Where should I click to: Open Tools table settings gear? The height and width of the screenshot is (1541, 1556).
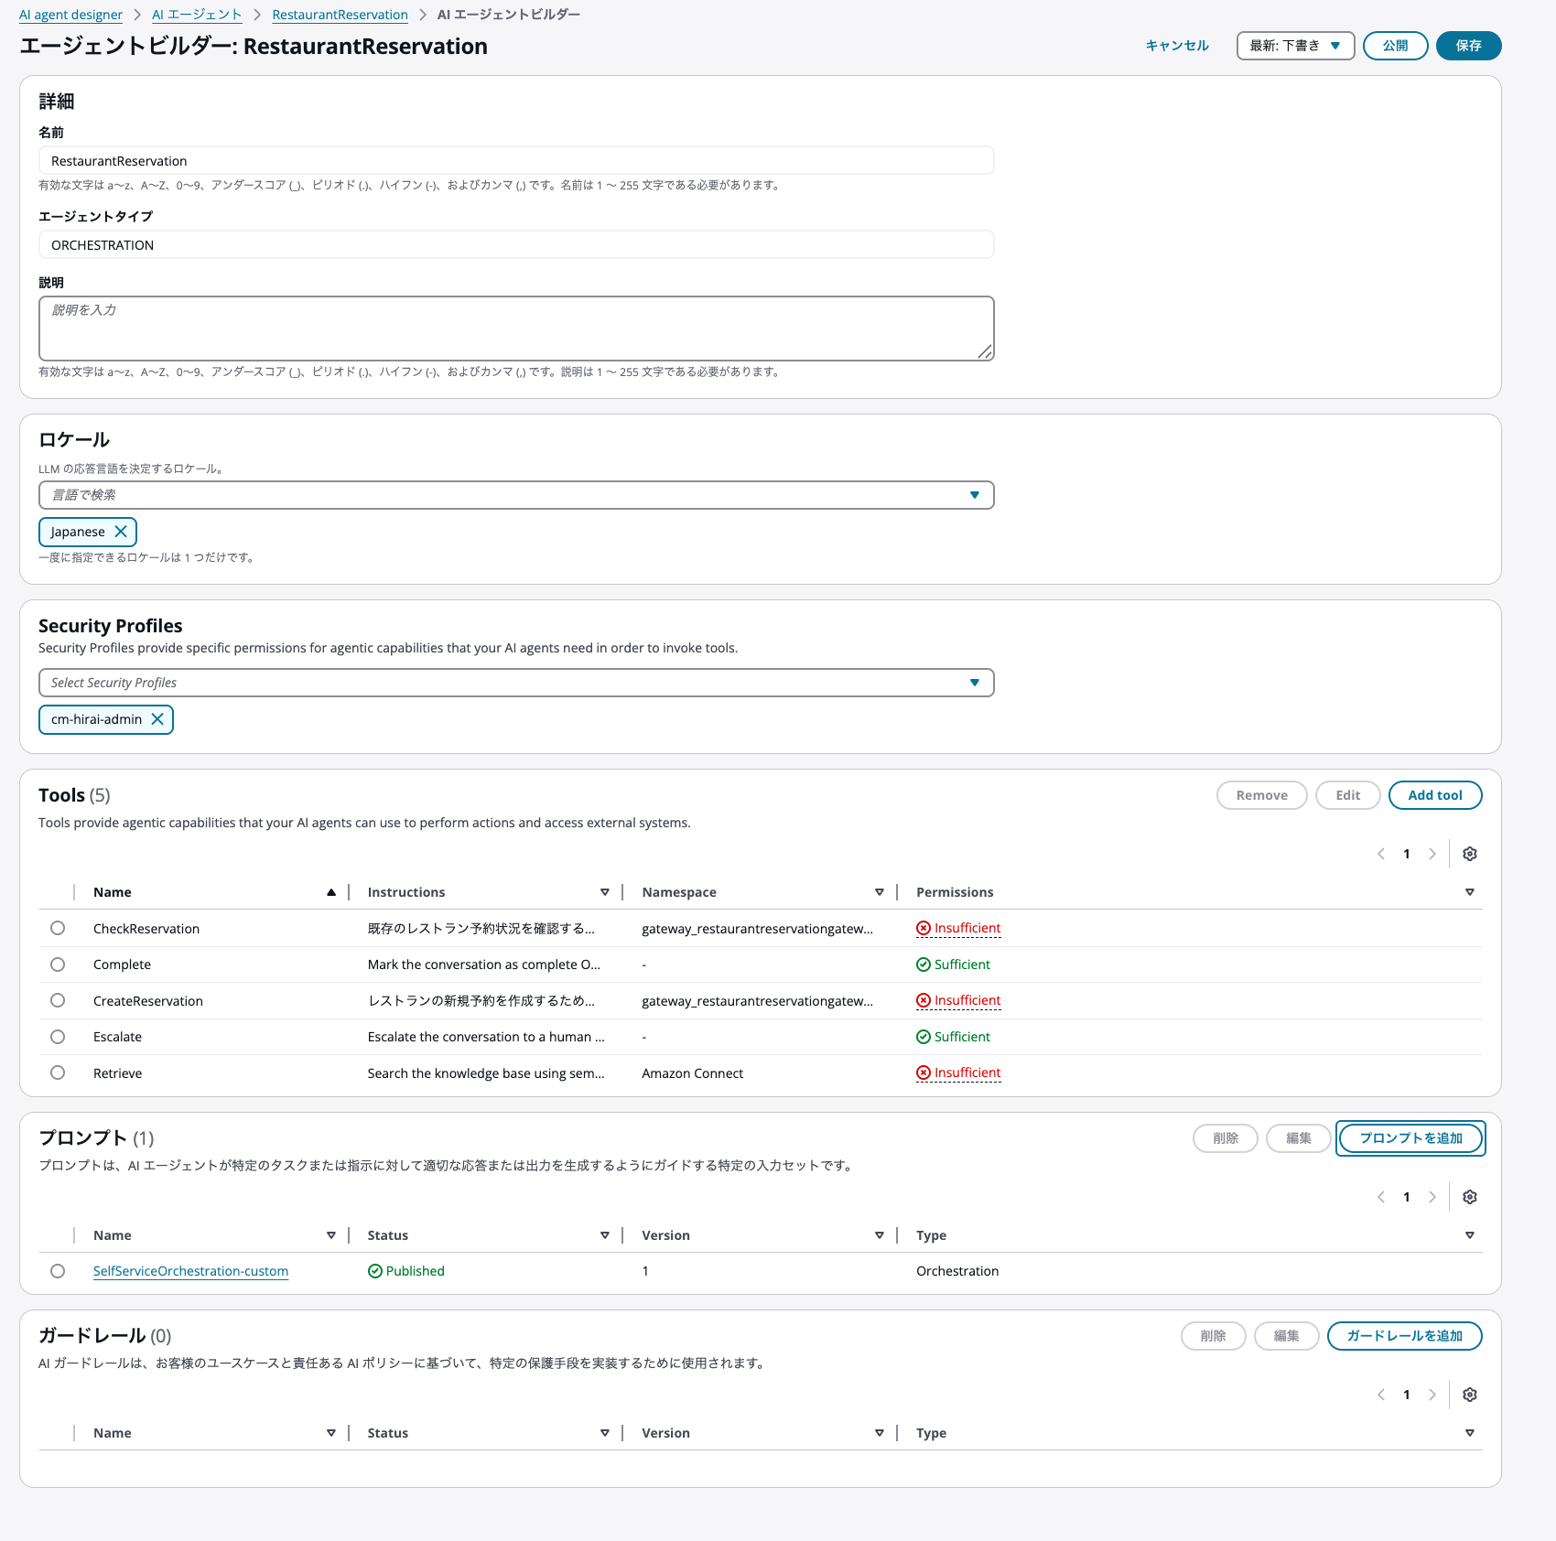[1470, 854]
